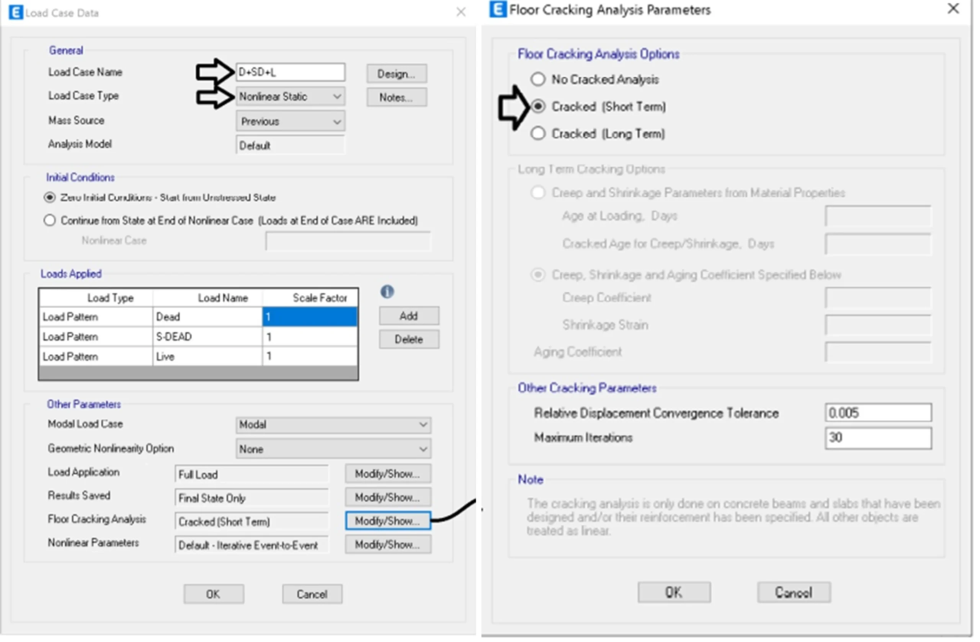Click the Design... button
The height and width of the screenshot is (642, 980).
pyautogui.click(x=397, y=74)
